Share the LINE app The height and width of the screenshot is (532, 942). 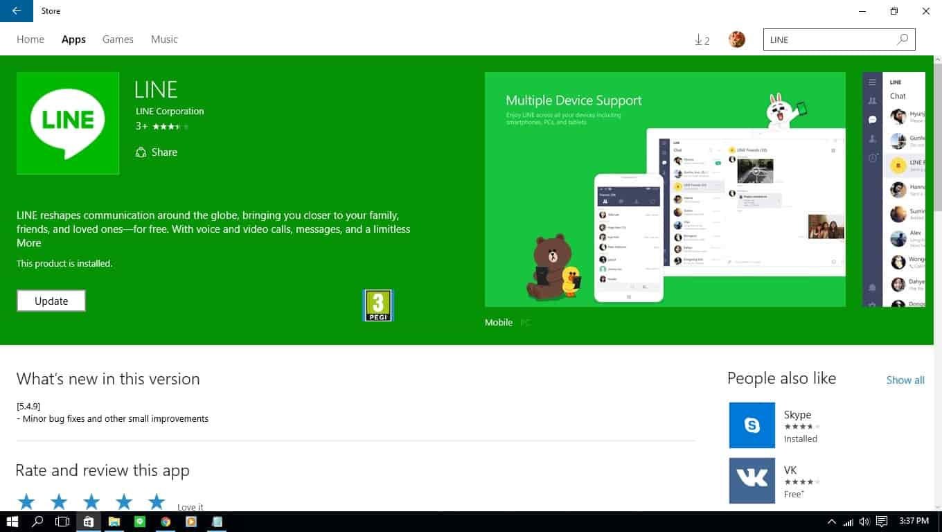click(157, 152)
